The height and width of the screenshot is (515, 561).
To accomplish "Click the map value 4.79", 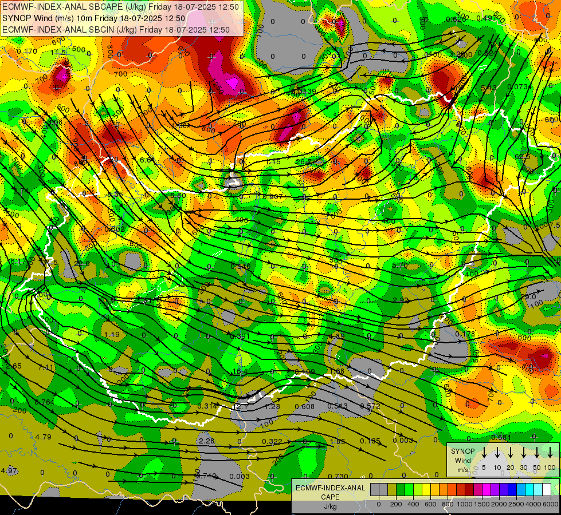I will (44, 437).
